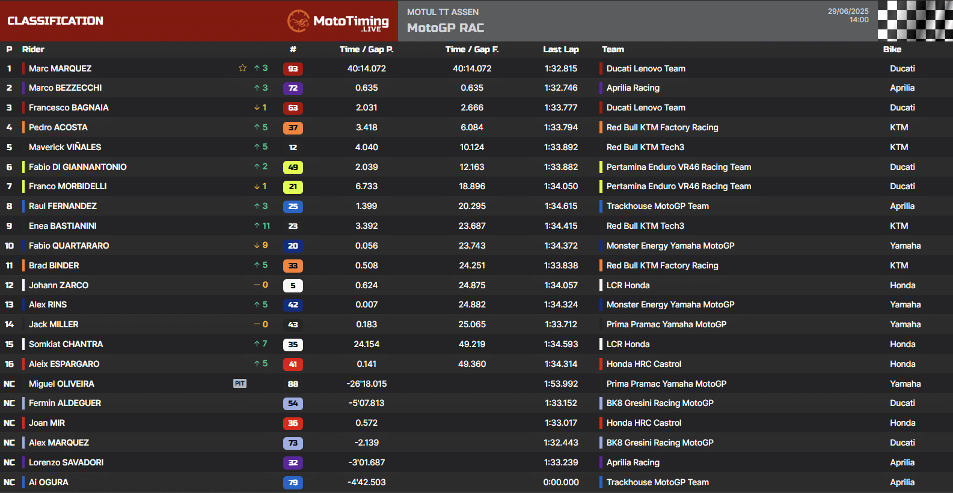Open rider Fabio QUARTARARO
This screenshot has height=493, width=953.
coord(69,246)
